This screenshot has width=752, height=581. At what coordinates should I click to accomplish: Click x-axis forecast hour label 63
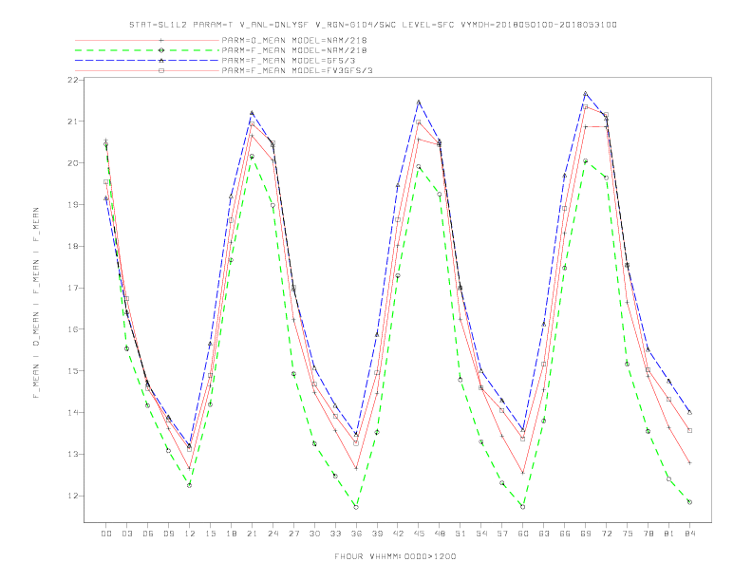(x=544, y=534)
